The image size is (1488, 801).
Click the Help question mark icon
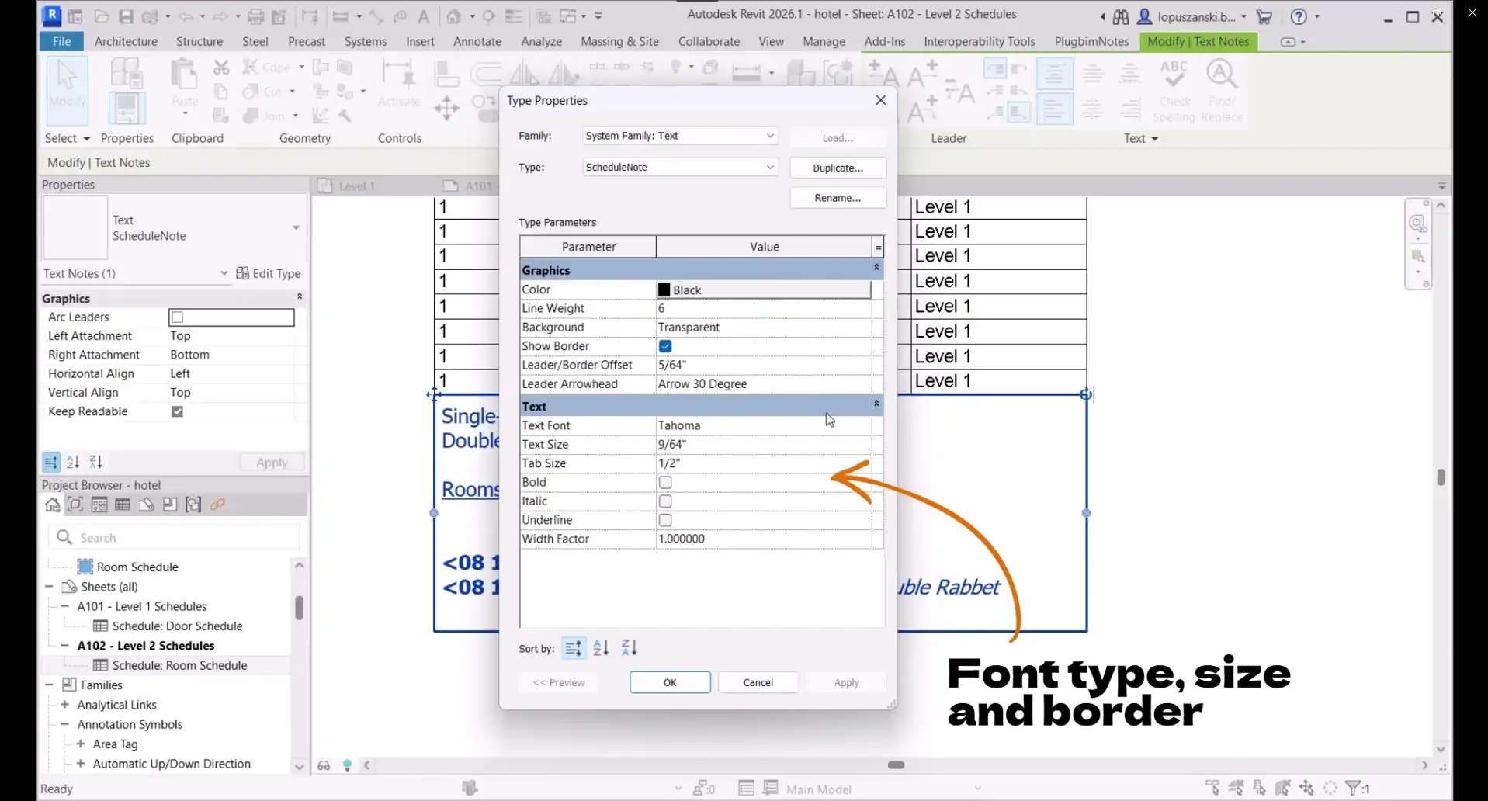click(1299, 16)
